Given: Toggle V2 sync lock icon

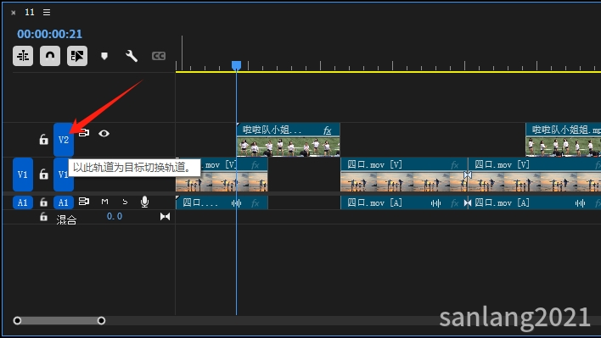Looking at the screenshot, I should [84, 133].
